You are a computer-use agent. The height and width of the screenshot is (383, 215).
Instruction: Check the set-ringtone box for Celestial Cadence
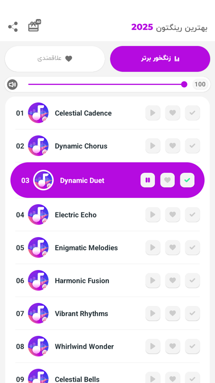[x=192, y=113]
